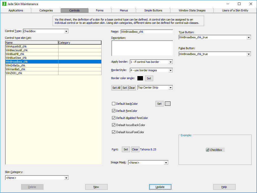Viewport: 257px width, 193px height.
Task: Click the New button
Action: click(96, 187)
